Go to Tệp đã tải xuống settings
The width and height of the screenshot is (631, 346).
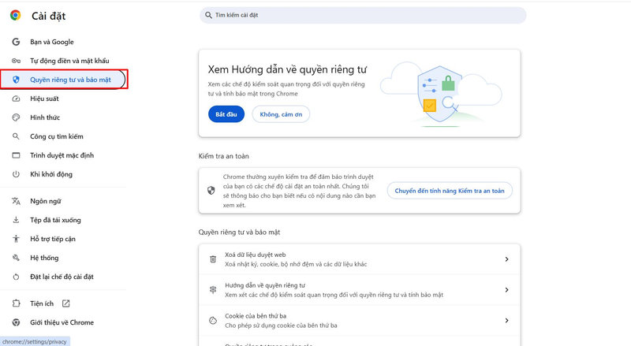click(x=55, y=220)
